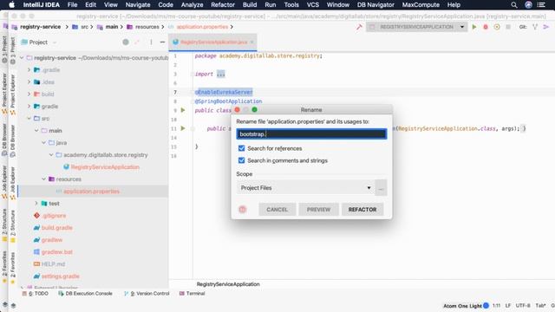Expand the gradle folder
Image resolution: width=555 pixels, height=312 pixels.
[x=29, y=106]
